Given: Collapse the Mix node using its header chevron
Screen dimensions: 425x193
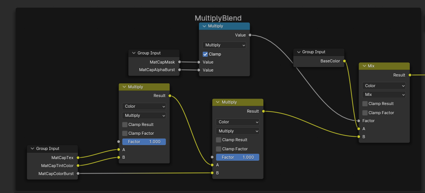Looking at the screenshot, I should [x=364, y=66].
